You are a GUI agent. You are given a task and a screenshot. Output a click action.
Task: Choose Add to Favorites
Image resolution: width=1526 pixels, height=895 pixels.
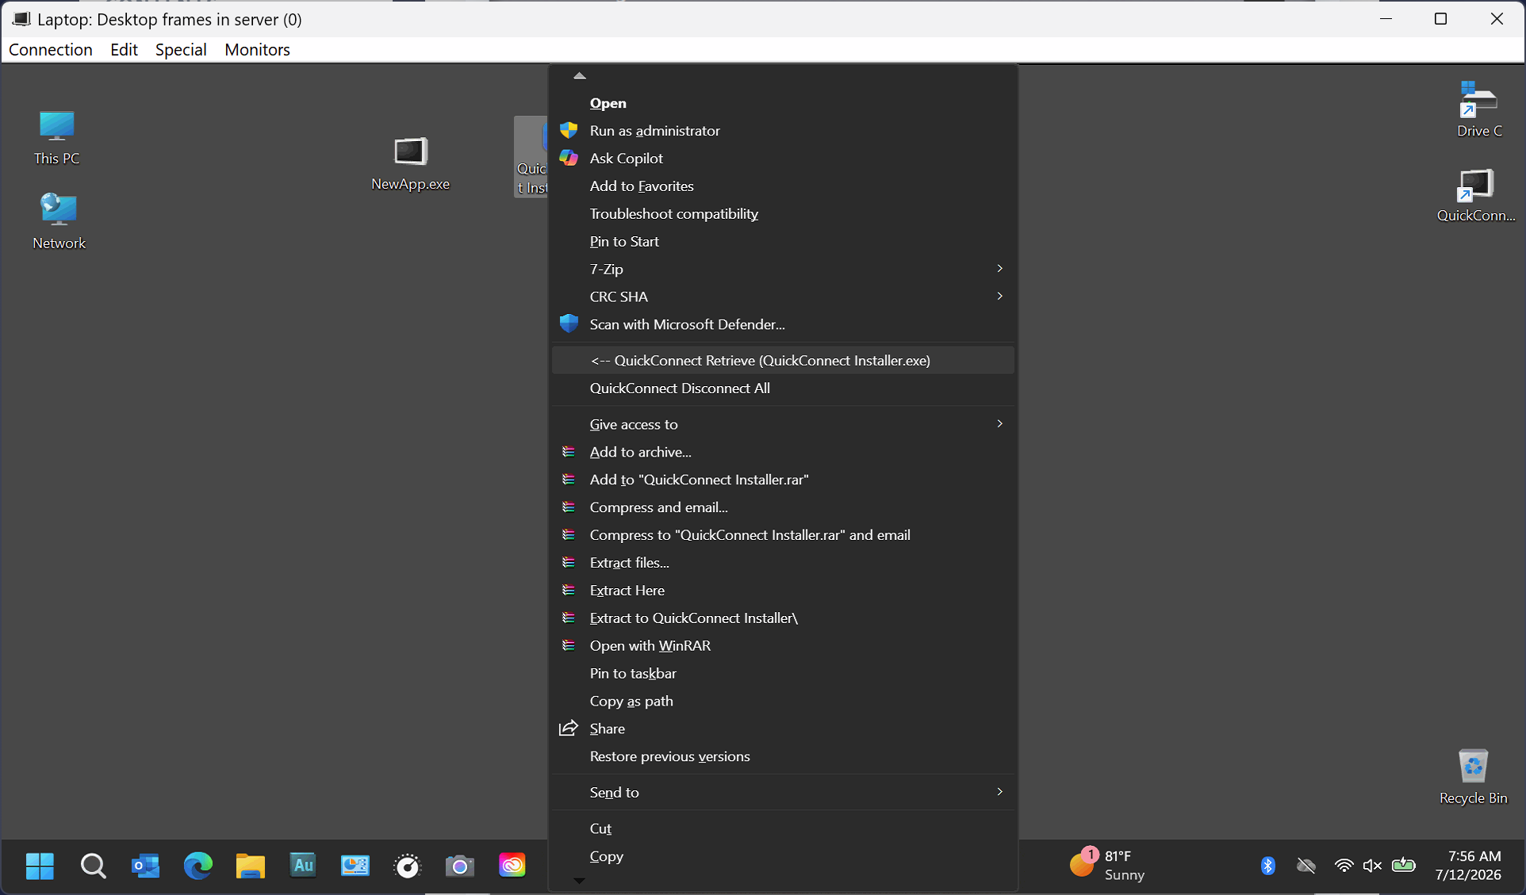(x=783, y=186)
